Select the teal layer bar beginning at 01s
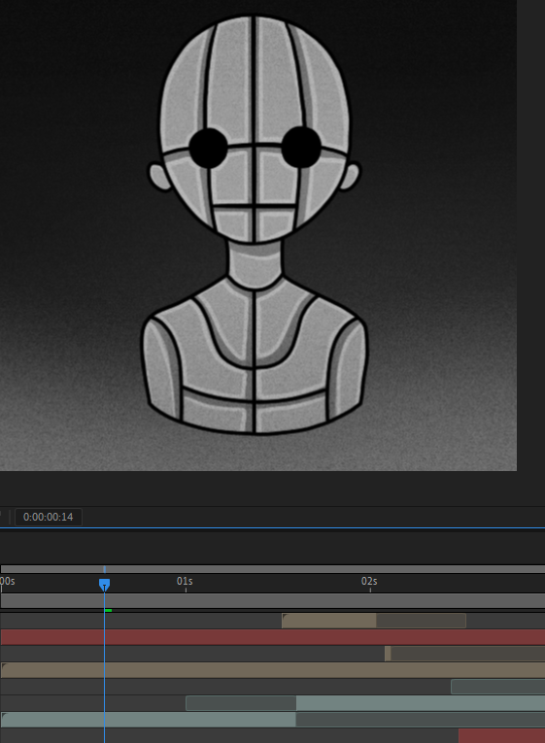Image resolution: width=545 pixels, height=743 pixels. 365,703
